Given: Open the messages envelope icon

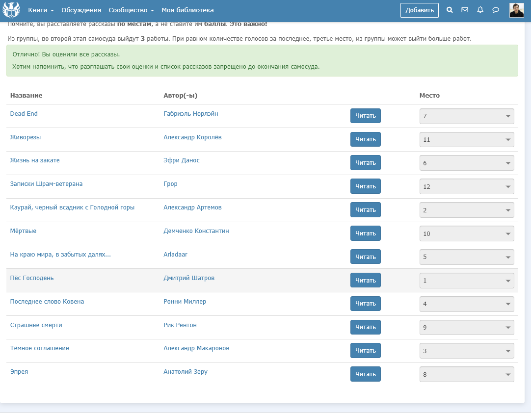Looking at the screenshot, I should tap(465, 10).
